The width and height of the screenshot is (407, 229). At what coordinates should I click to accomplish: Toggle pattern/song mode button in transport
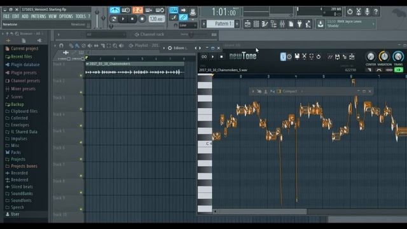113,18
